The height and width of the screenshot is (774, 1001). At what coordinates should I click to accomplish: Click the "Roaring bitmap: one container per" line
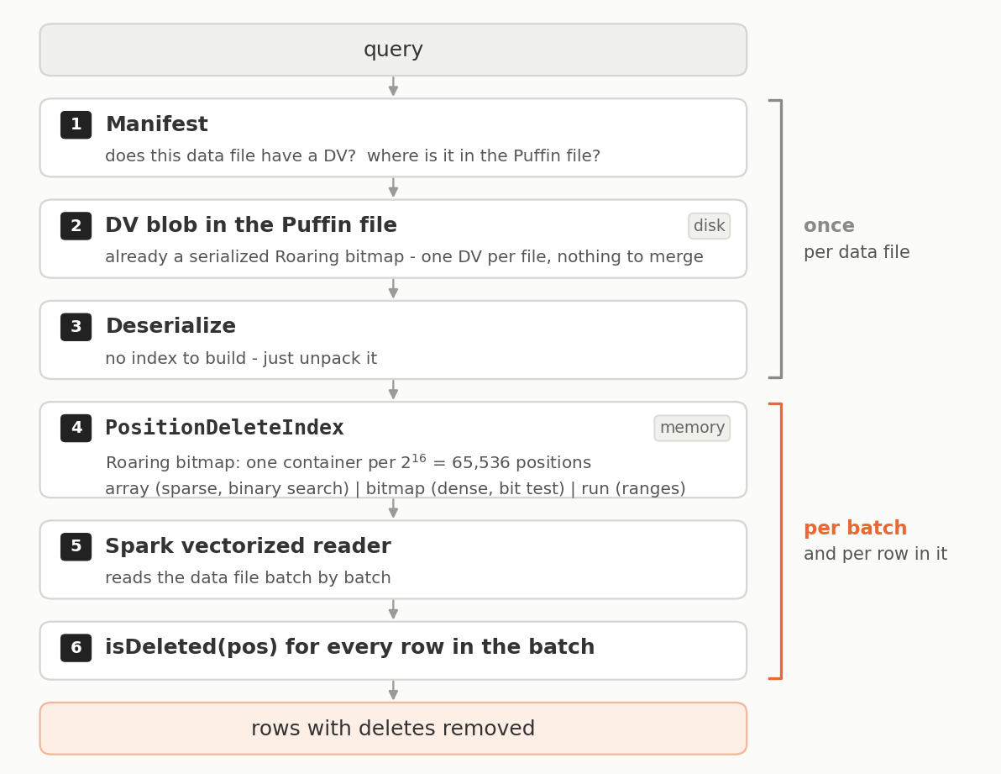click(x=349, y=461)
